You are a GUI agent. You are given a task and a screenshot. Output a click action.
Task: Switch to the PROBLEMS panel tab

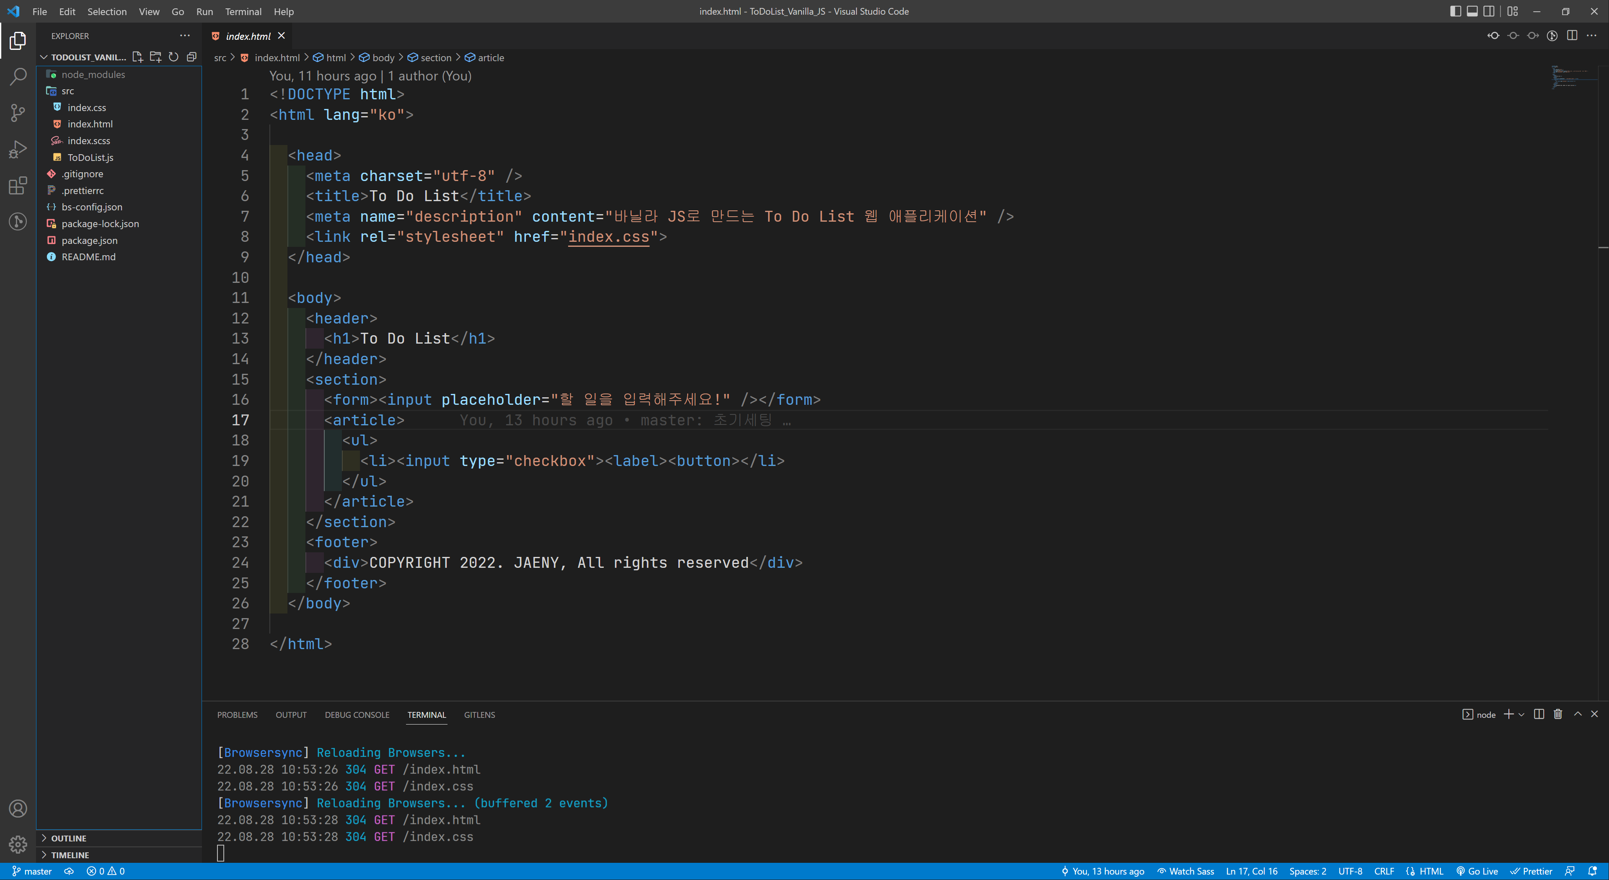[x=237, y=714]
